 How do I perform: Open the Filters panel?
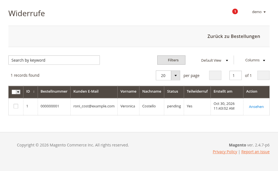171,60
